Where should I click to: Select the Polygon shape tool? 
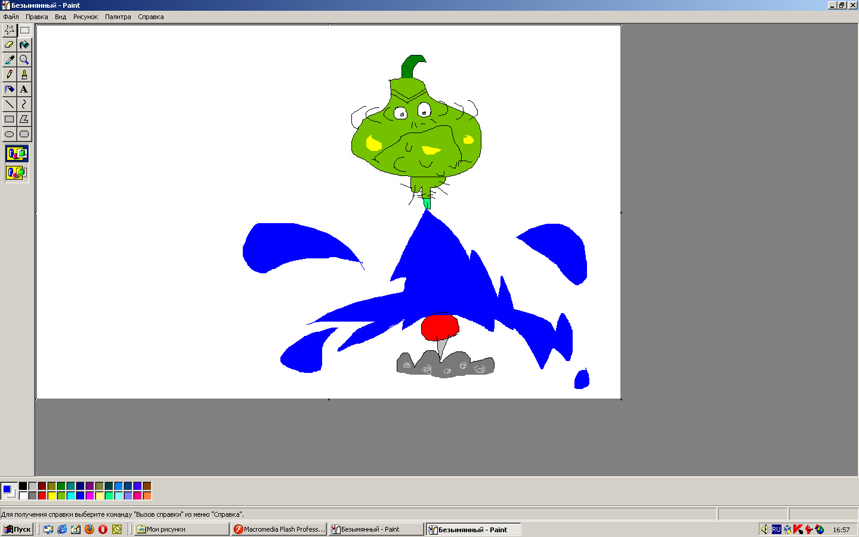coord(24,119)
